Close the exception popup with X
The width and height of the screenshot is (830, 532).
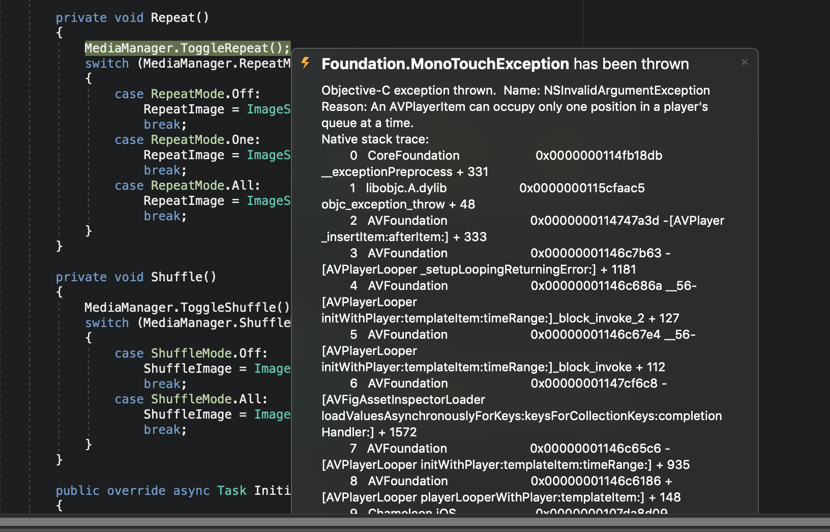(x=745, y=62)
